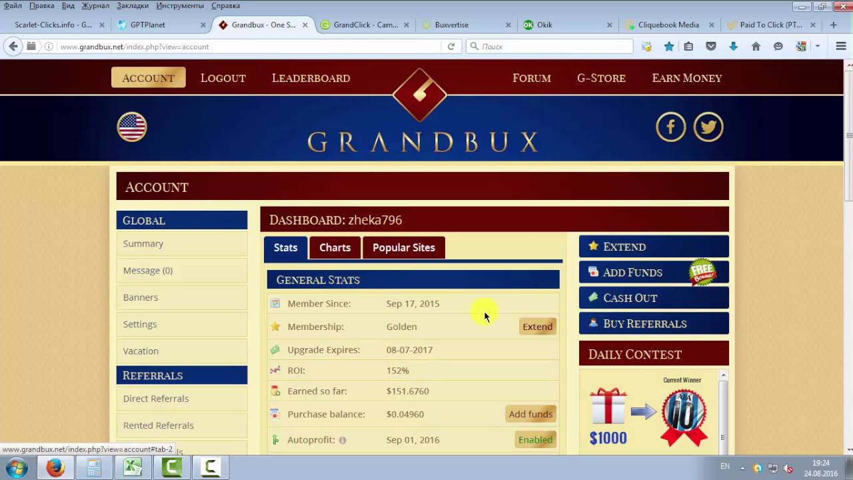Open Summary in the Global menu

[x=181, y=243]
